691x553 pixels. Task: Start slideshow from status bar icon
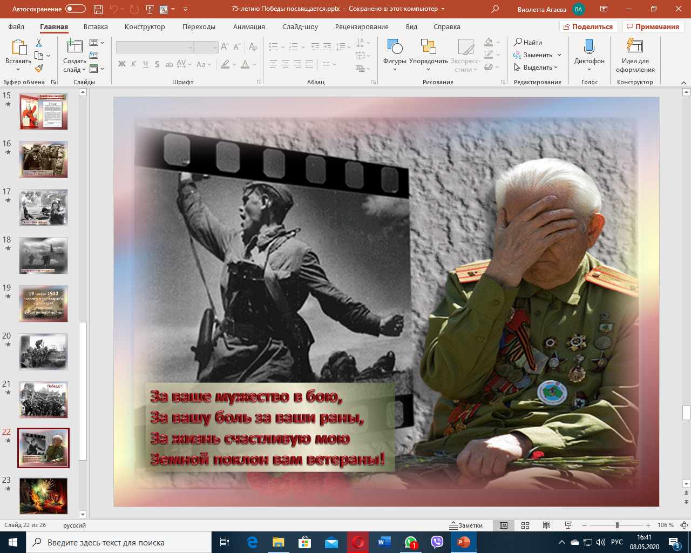click(568, 525)
